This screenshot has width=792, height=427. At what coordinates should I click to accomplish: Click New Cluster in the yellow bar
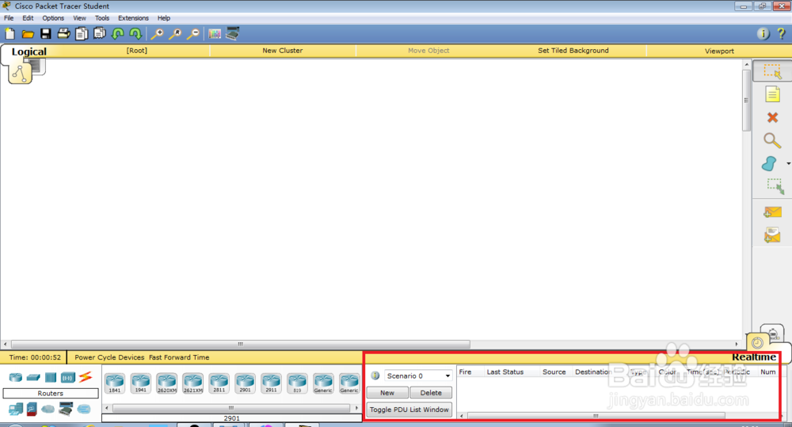(283, 51)
